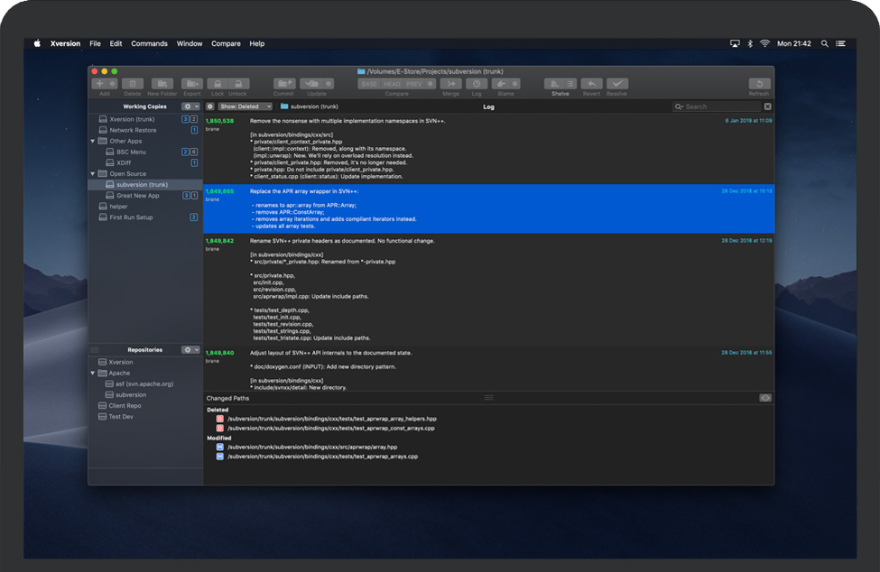Collapse the Apache repository group
The width and height of the screenshot is (880, 572).
(x=93, y=373)
